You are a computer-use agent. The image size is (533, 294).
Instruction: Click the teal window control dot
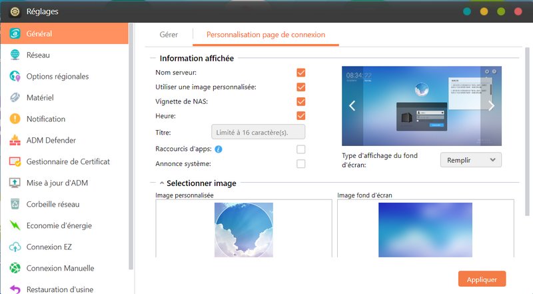467,11
